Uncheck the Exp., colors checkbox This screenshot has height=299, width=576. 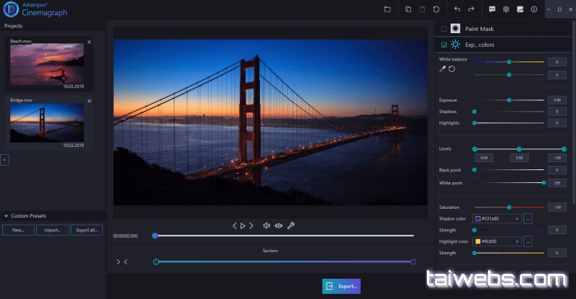pyautogui.click(x=444, y=45)
